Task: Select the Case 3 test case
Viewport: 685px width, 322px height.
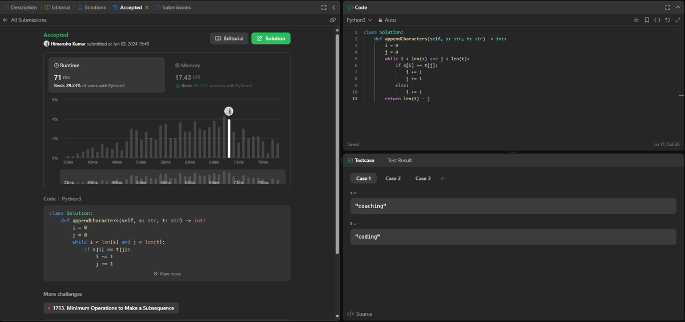Action: (x=423, y=178)
